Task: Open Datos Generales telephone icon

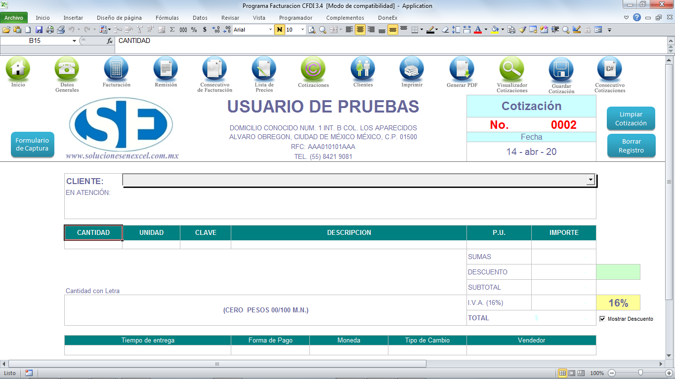Action: click(67, 69)
